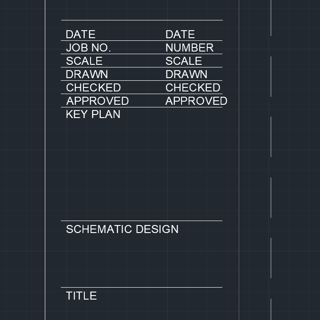Click the SCHEMATIC DESIGN text
320x320 pixels.
point(122,229)
